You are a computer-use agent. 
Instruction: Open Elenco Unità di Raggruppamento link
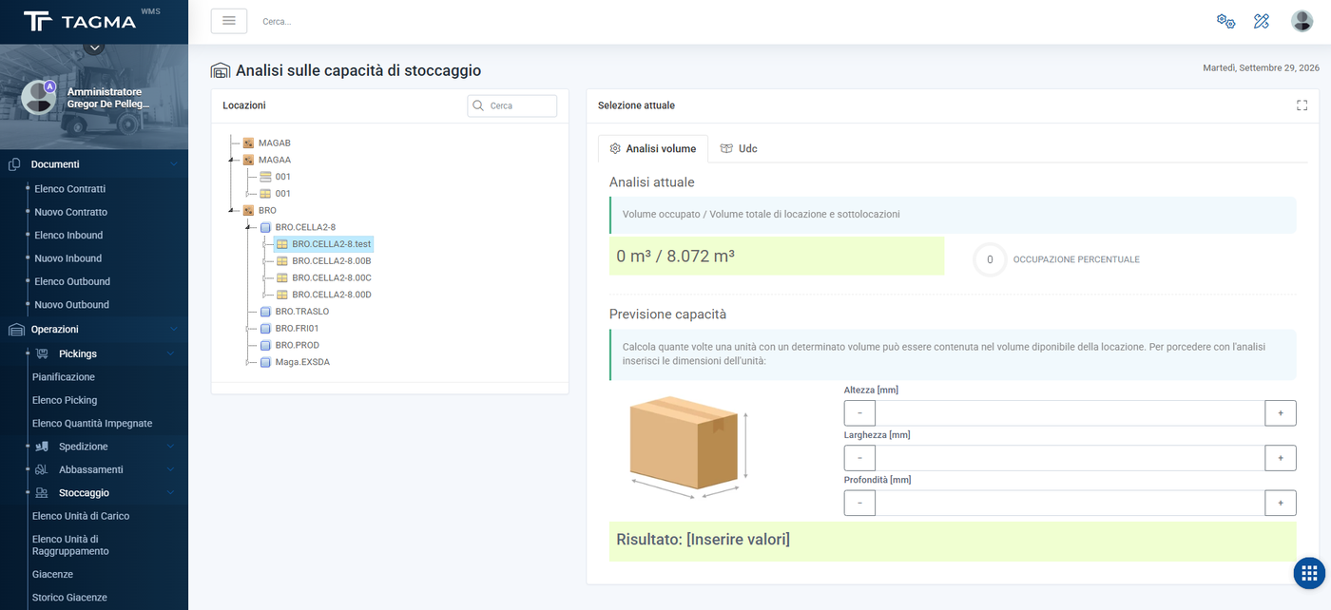click(x=71, y=545)
